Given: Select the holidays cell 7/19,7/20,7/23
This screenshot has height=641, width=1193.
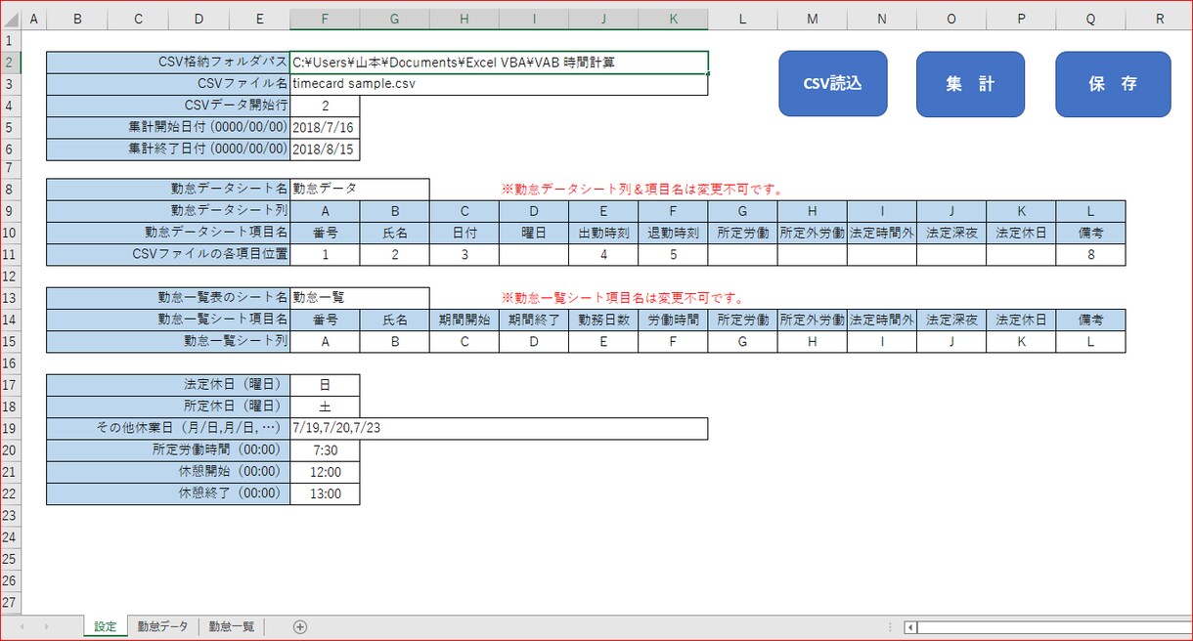Looking at the screenshot, I should [x=500, y=428].
